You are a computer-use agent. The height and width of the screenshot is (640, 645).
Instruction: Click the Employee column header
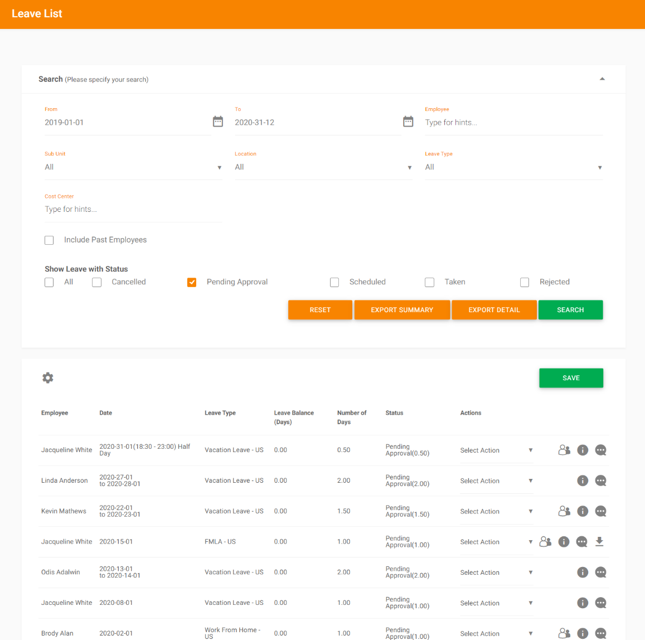[55, 413]
